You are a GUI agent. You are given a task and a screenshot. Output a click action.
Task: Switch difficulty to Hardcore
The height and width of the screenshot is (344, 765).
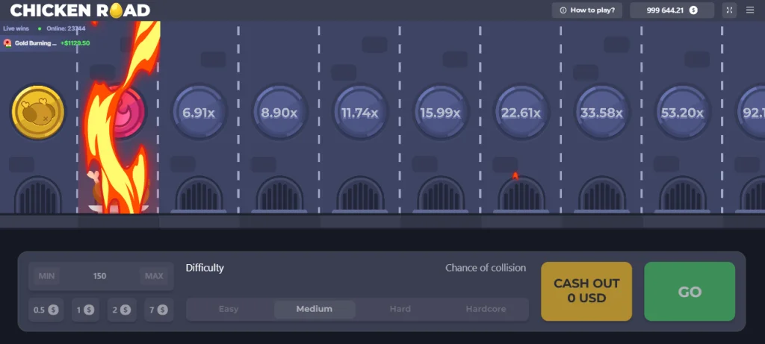486,309
